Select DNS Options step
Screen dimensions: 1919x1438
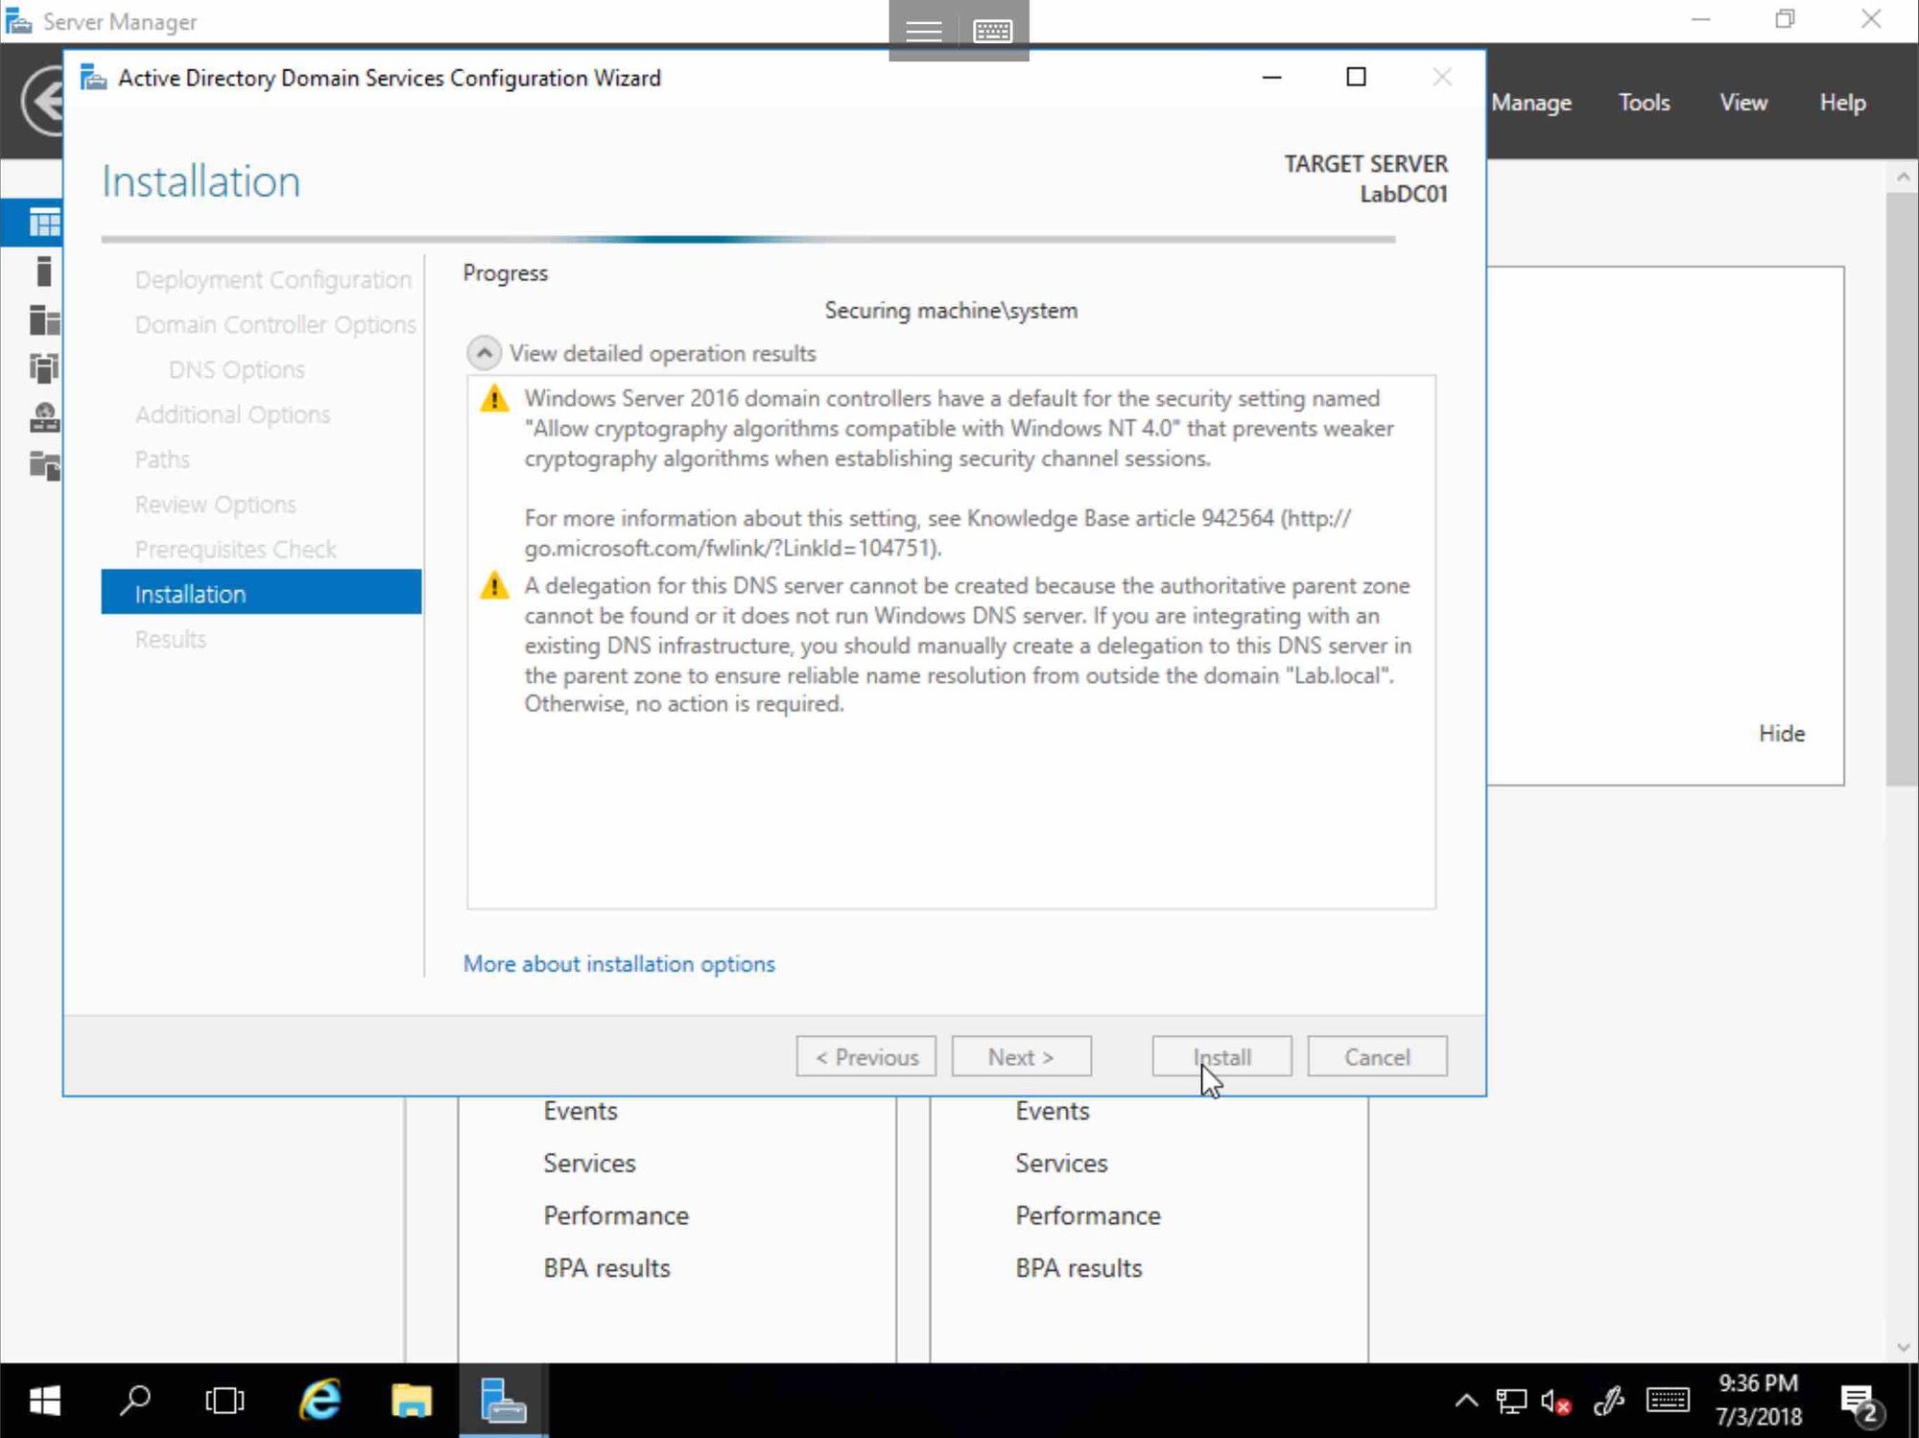pyautogui.click(x=237, y=369)
